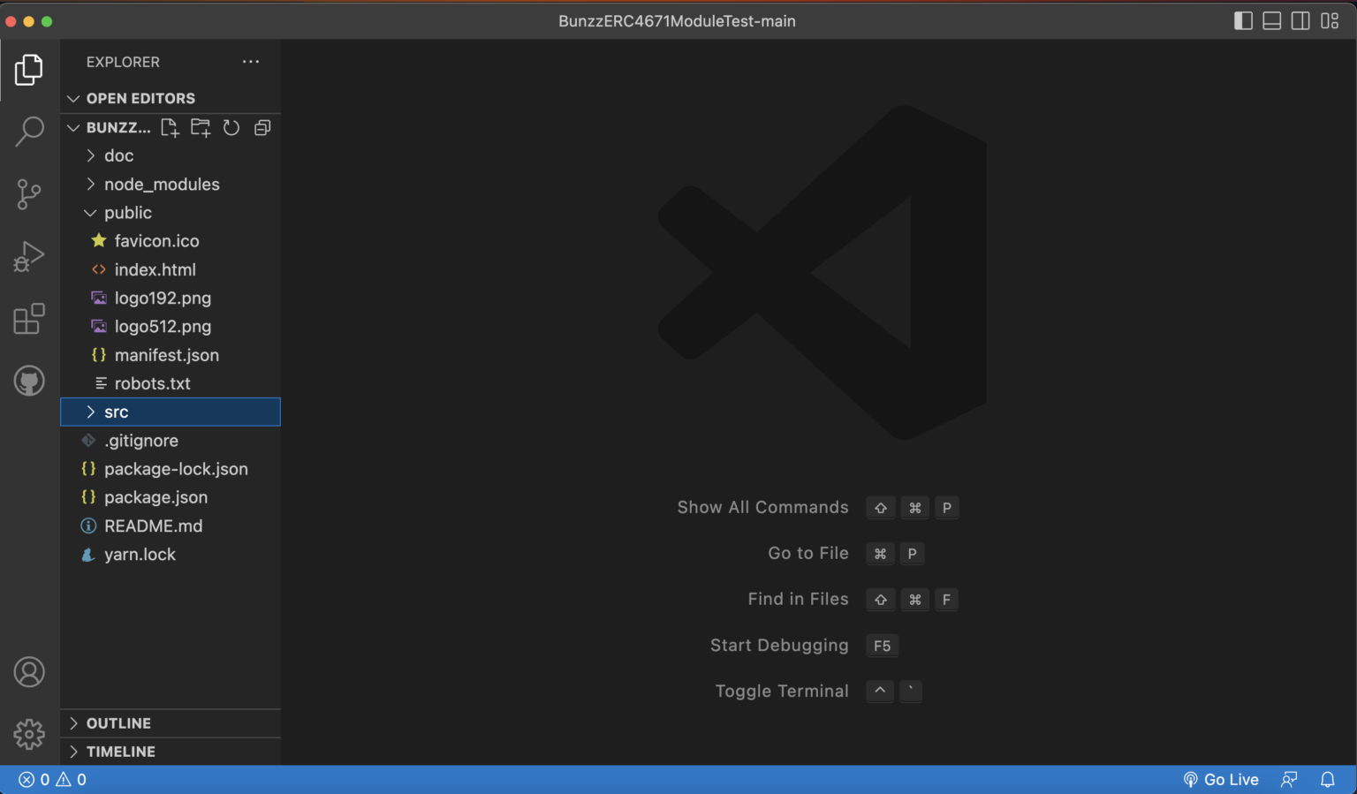Open the Extensions view

(x=29, y=319)
